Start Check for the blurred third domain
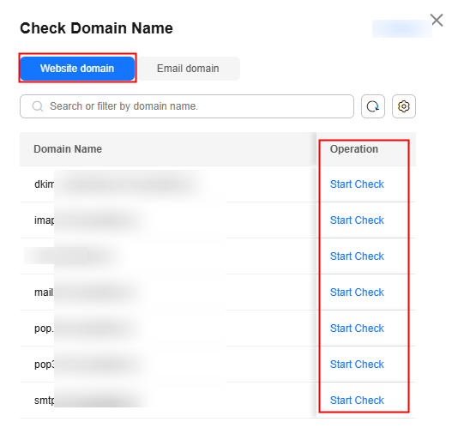The height and width of the screenshot is (428, 452). coord(357,256)
